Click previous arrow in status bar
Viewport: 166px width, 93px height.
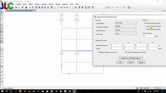pyautogui.click(x=137, y=88)
